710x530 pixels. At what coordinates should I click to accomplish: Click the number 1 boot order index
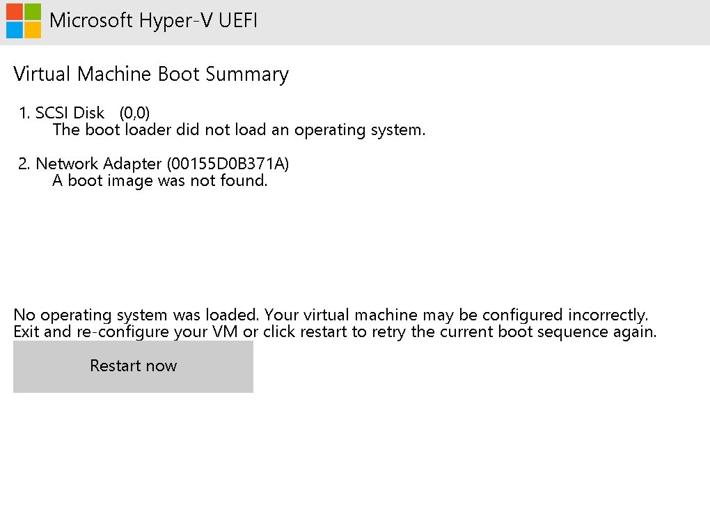[x=24, y=113]
